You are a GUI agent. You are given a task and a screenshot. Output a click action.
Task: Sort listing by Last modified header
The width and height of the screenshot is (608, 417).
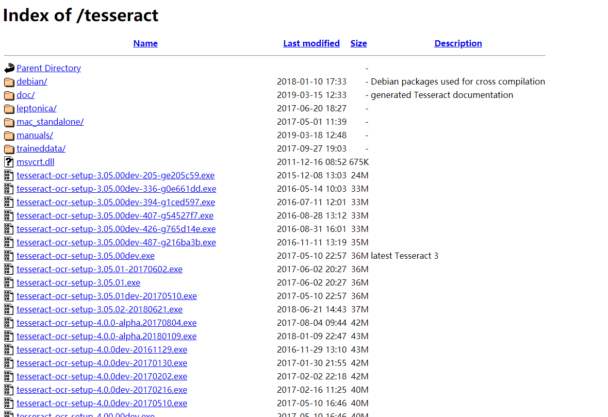click(311, 43)
